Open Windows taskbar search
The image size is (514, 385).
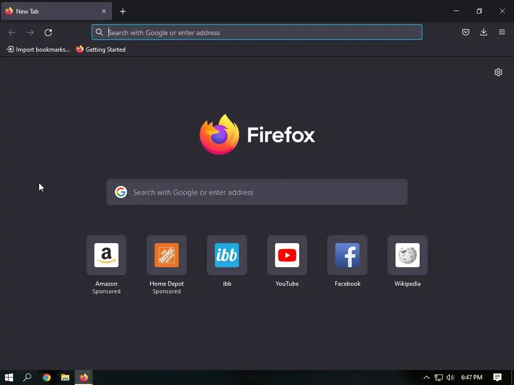[27, 377]
